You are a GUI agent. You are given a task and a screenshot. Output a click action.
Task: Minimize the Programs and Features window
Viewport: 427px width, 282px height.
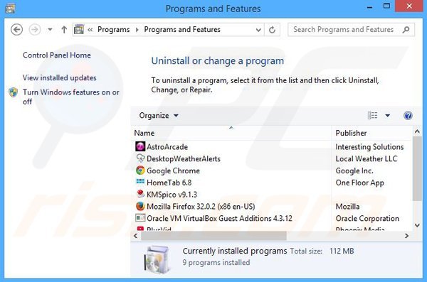pyautogui.click(x=369, y=8)
